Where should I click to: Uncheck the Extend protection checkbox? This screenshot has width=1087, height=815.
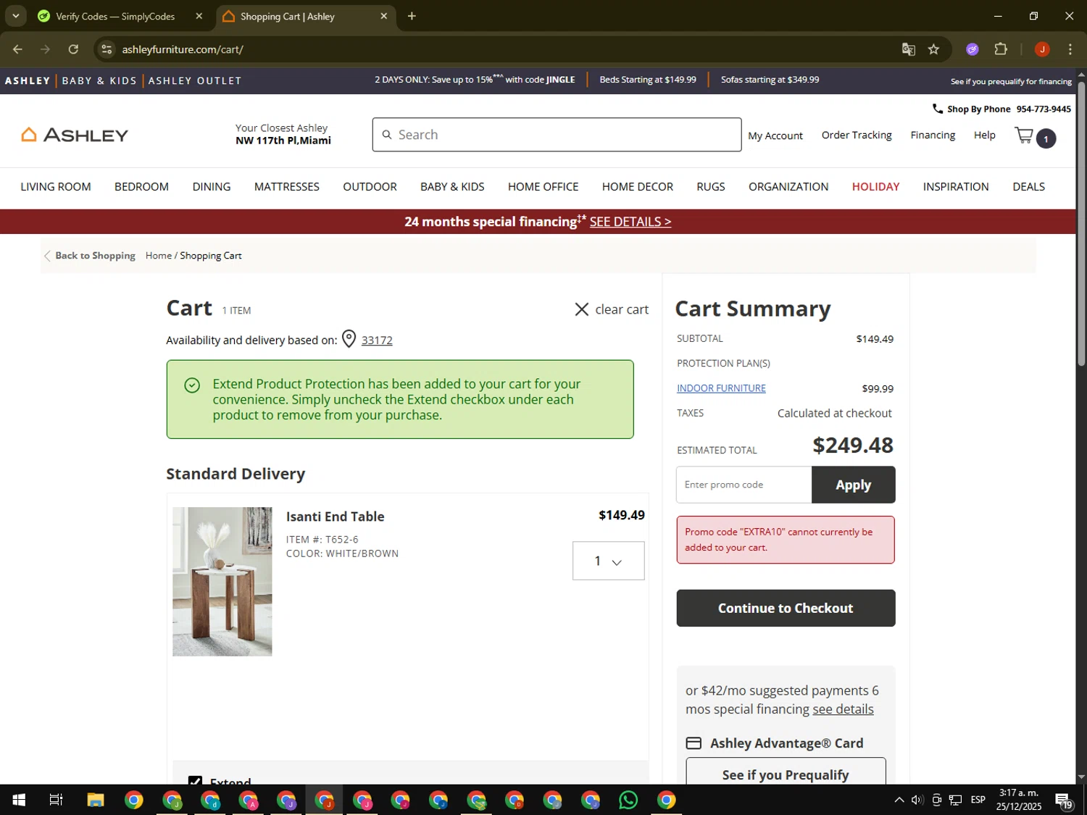pos(195,781)
